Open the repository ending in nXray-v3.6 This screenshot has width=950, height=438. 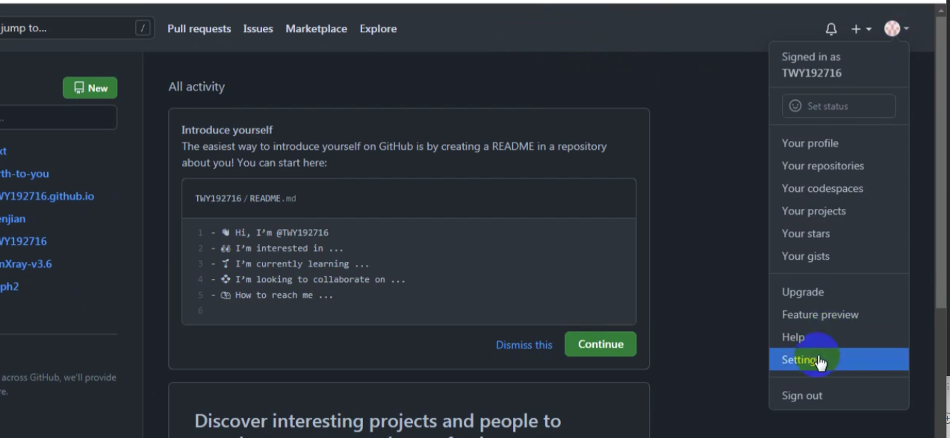[25, 264]
